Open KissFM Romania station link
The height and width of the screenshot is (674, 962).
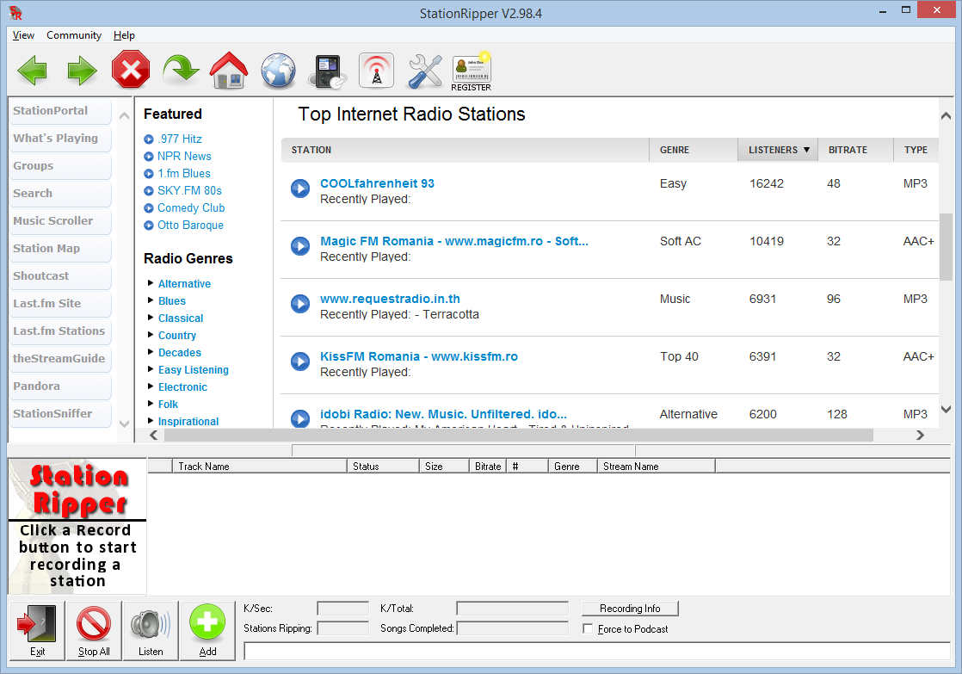(419, 356)
